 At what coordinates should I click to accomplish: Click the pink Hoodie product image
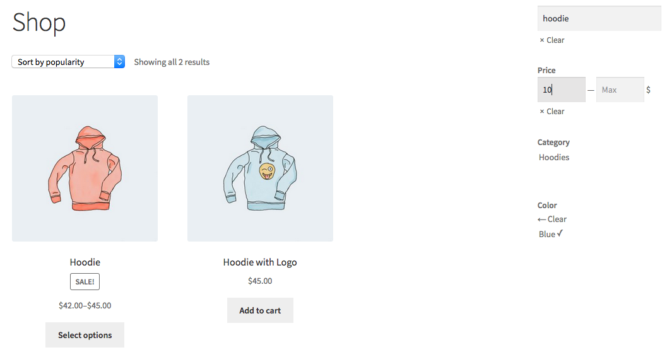85,168
